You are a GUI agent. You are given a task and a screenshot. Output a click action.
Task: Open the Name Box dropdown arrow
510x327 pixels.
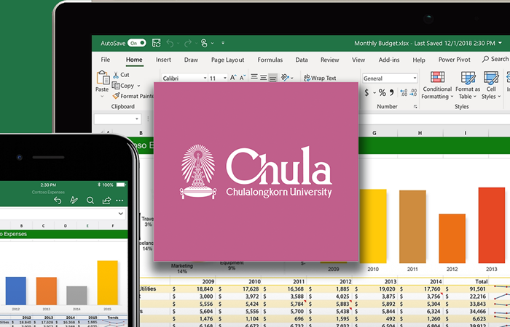[x=137, y=119]
